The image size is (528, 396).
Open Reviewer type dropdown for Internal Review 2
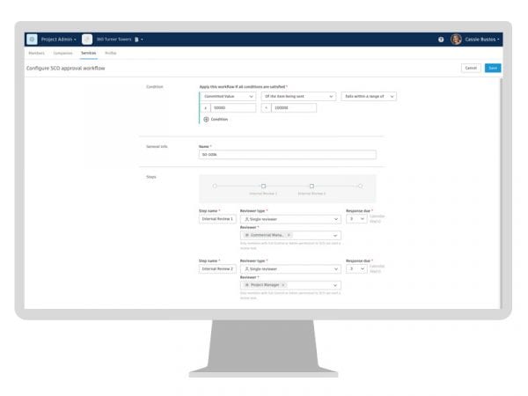(x=290, y=269)
